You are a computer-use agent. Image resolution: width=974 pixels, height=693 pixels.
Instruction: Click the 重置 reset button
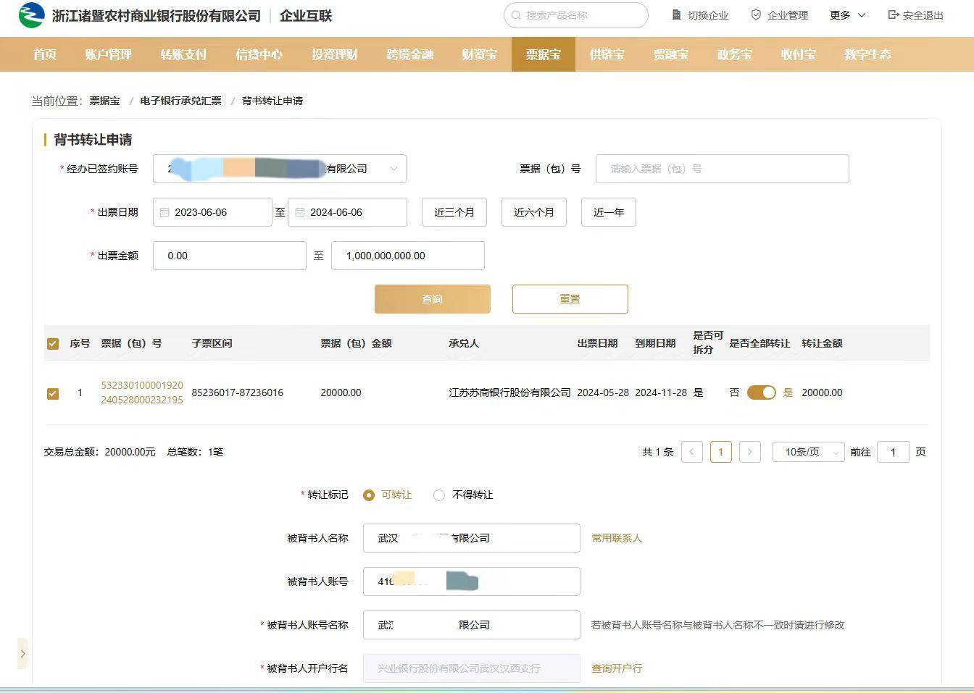[570, 299]
